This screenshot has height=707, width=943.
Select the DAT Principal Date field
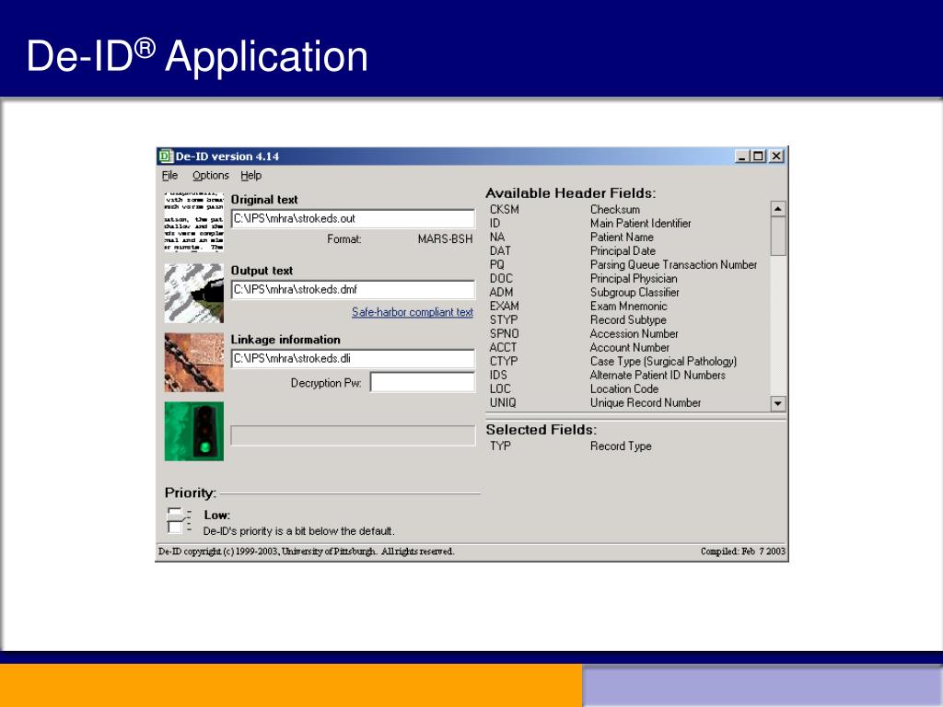click(x=623, y=250)
